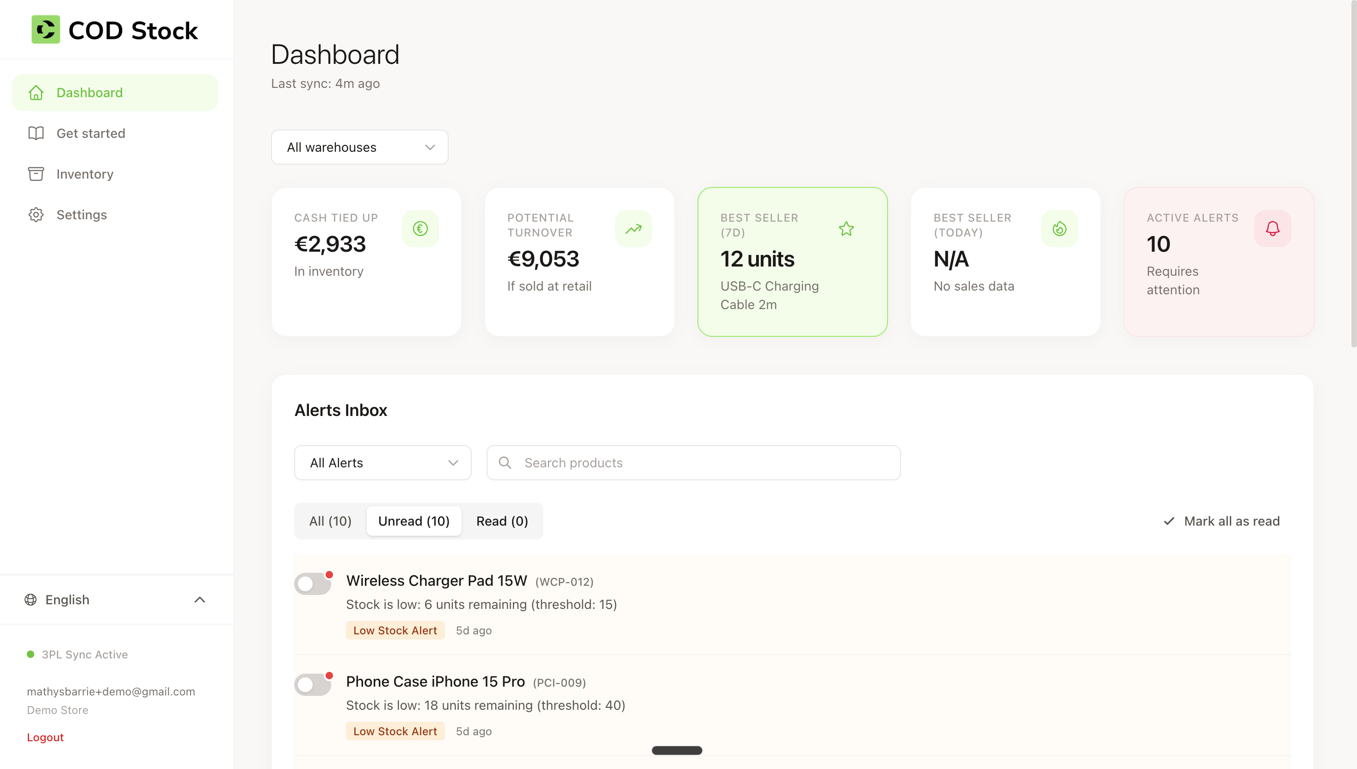
Task: Click the trend icon on Potential Turnover card
Action: pos(633,228)
